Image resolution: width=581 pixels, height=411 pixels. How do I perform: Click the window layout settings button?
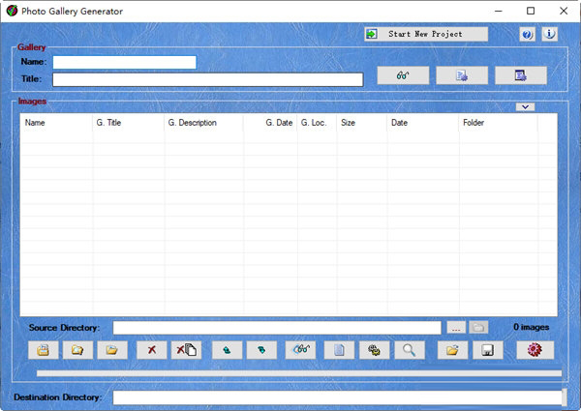click(521, 75)
